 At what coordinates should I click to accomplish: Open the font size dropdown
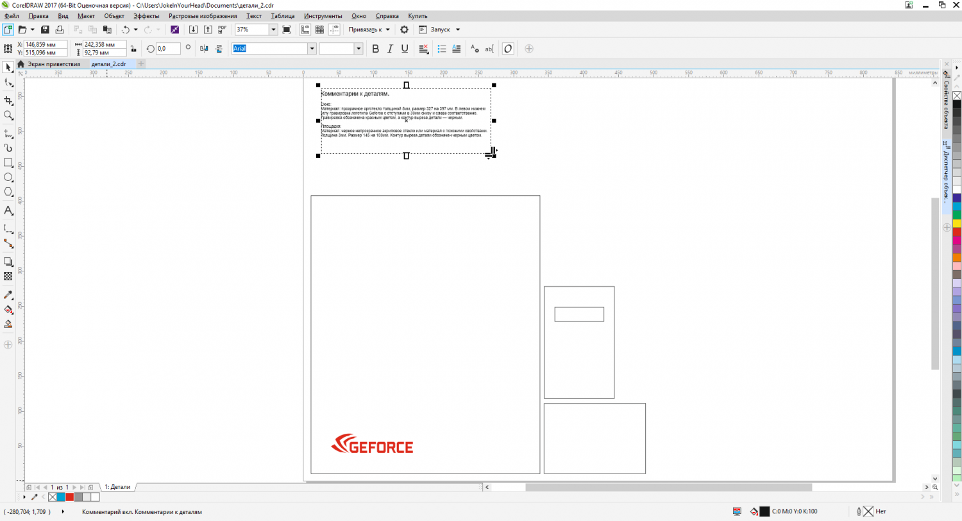click(x=359, y=48)
